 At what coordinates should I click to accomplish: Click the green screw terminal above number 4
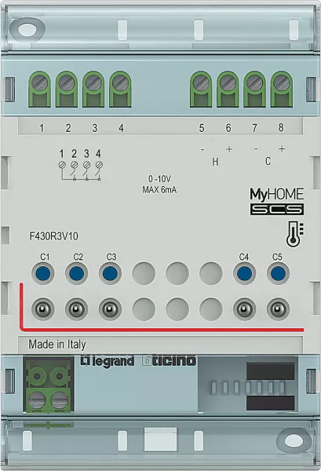point(120,89)
